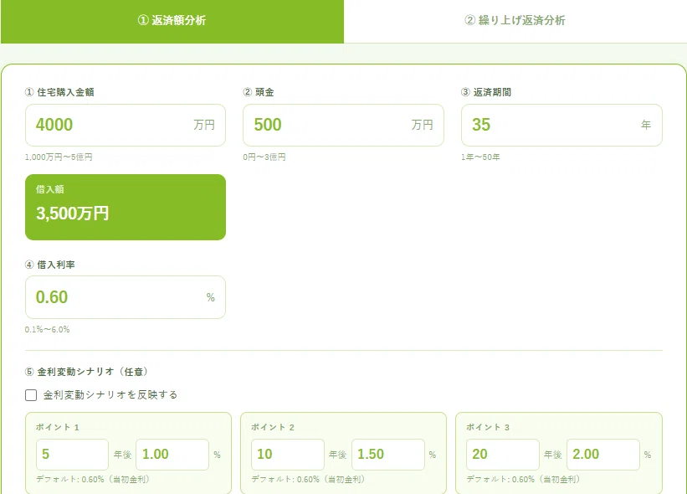This screenshot has height=494, width=687.
Task: Click the 1,000万円〜5億円 range hint text
Action: [x=59, y=157]
